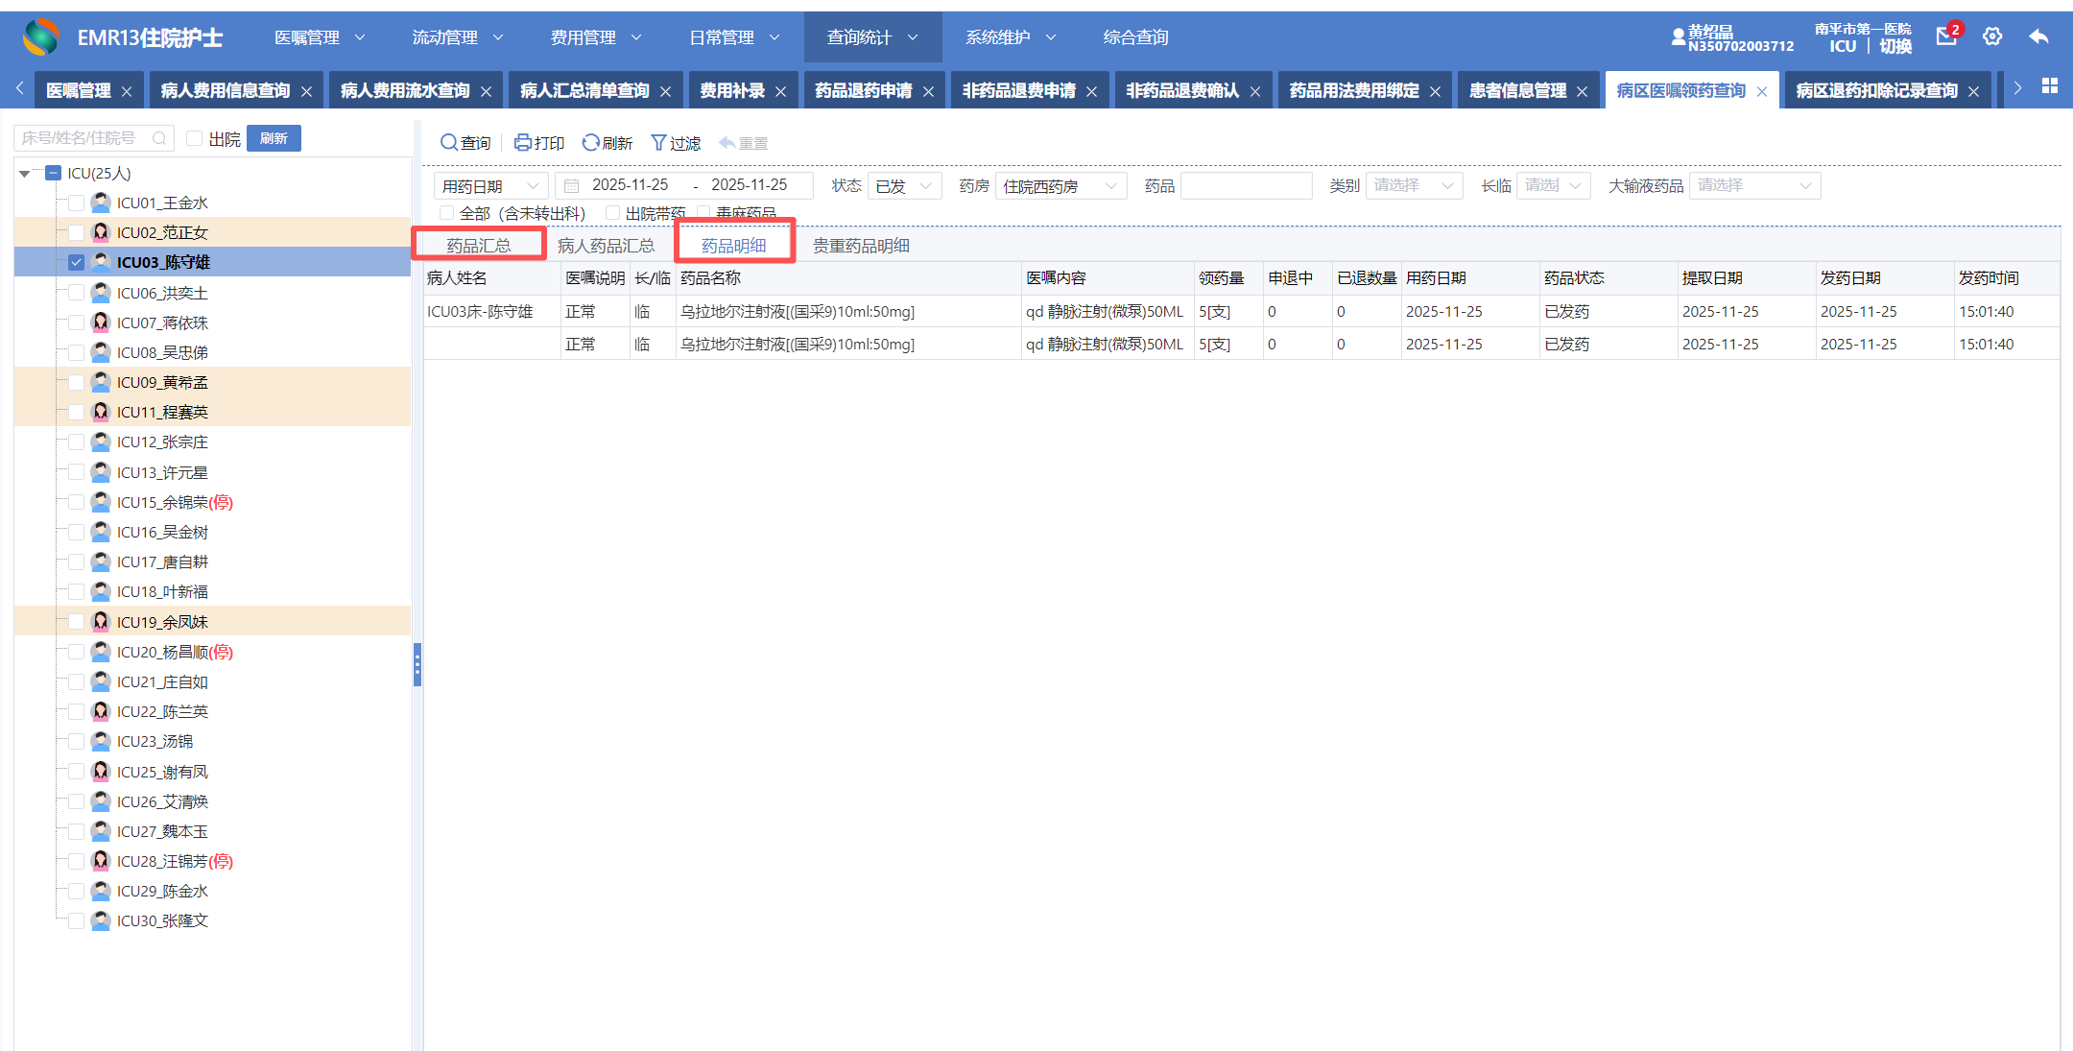Click the blue 刷新 button
This screenshot has height=1051, width=2073.
[274, 138]
